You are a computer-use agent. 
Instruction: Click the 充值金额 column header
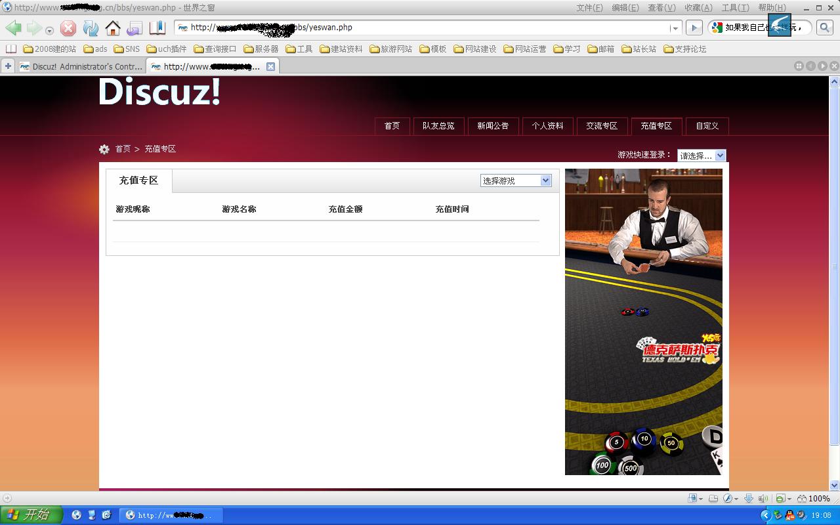pos(346,209)
